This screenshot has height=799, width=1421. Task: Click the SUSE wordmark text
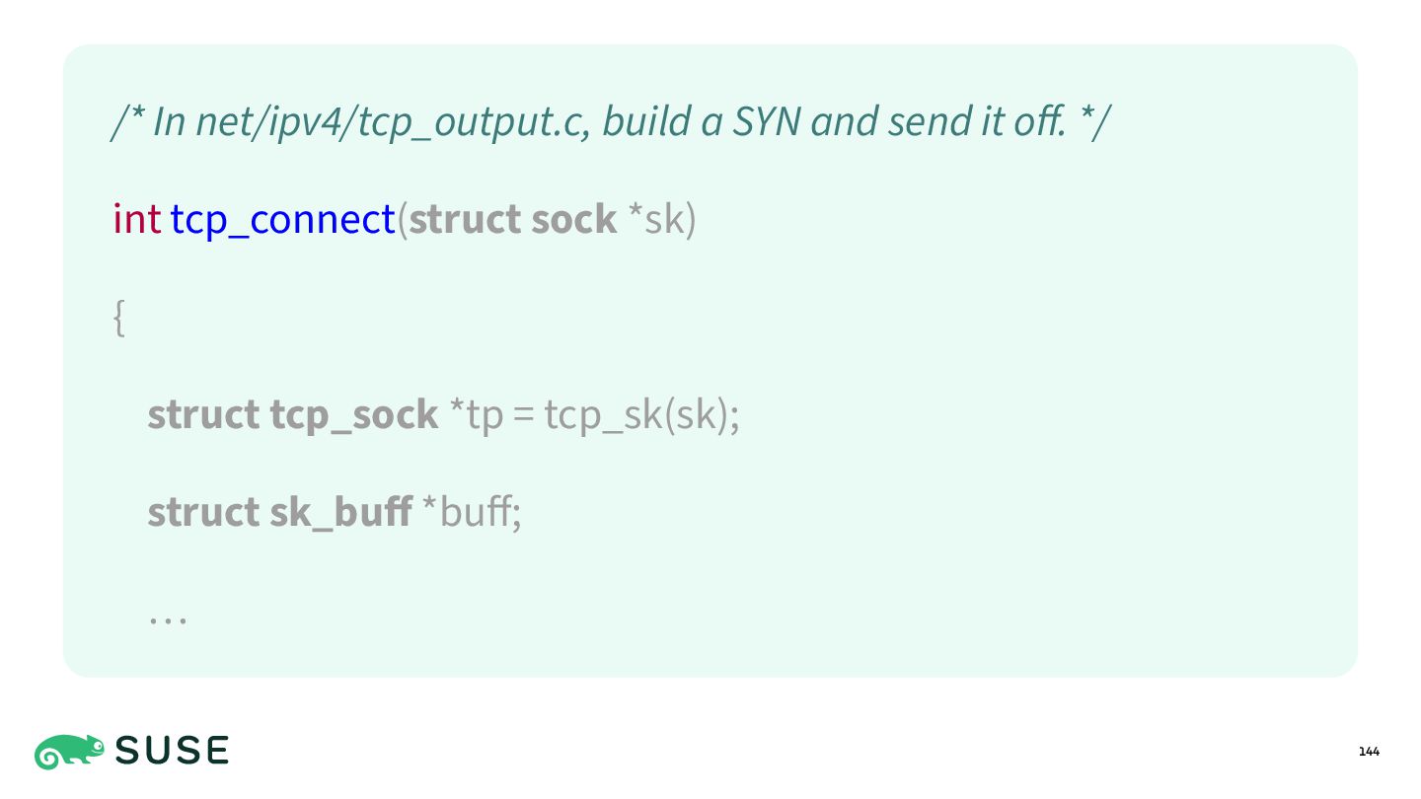[x=173, y=752]
